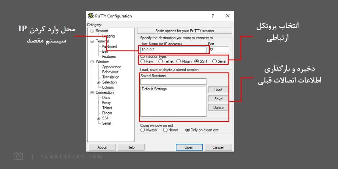
Task: Select the Serial connection type
Action: (215, 61)
